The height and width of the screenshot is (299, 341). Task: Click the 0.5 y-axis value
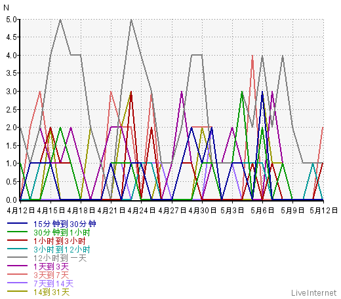(11, 182)
